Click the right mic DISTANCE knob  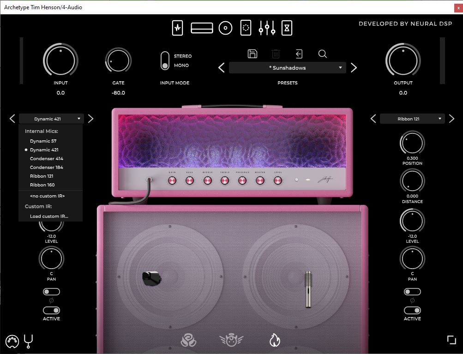(412, 180)
